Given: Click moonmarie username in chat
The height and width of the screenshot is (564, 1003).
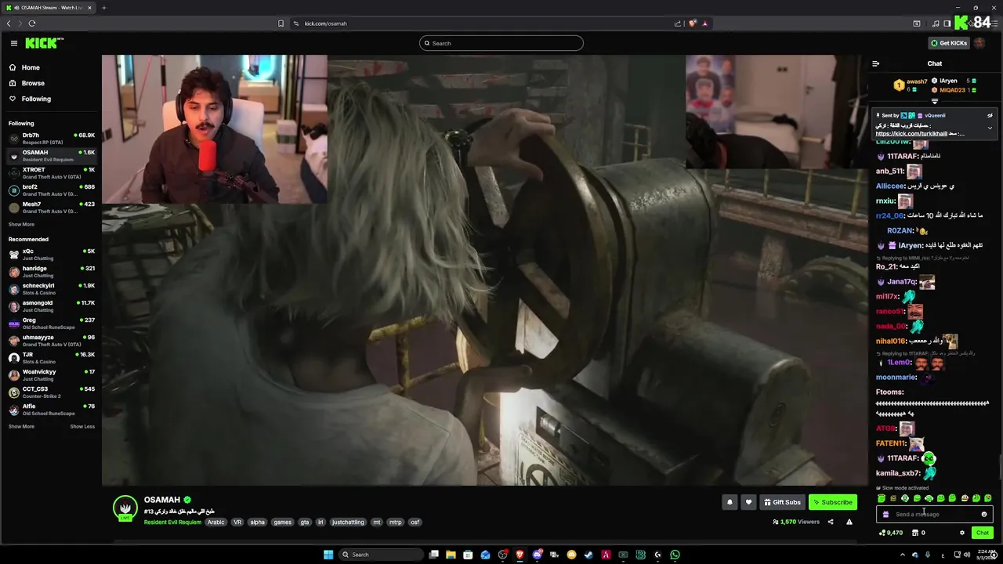Looking at the screenshot, I should coord(896,377).
